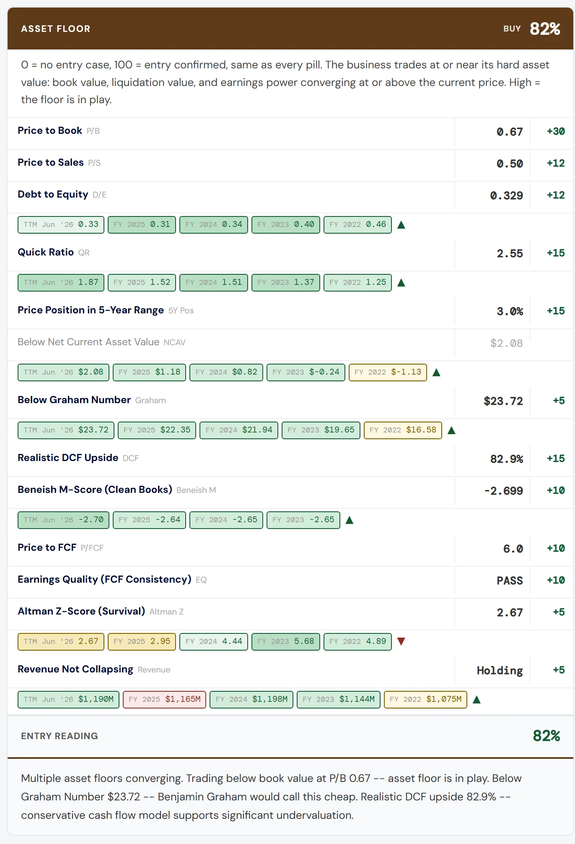Click the FY 2025 -2.64 pill
This screenshot has height=844, width=575.
149,520
